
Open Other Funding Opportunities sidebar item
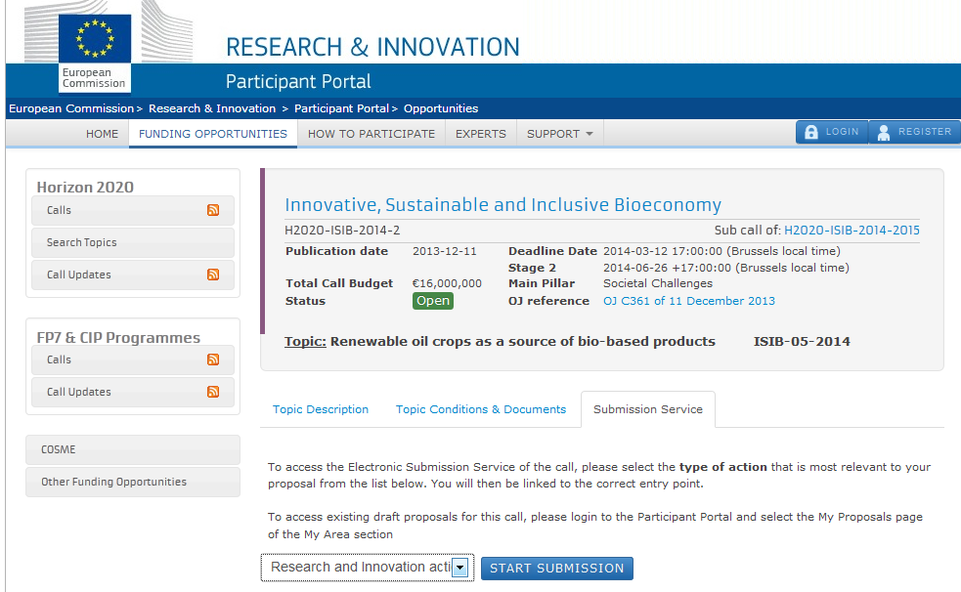pyautogui.click(x=132, y=482)
